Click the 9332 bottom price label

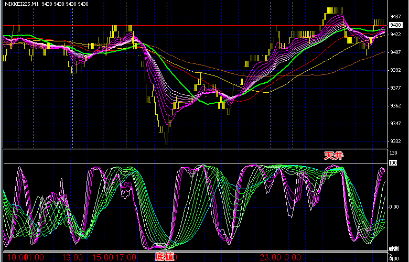[x=395, y=142]
